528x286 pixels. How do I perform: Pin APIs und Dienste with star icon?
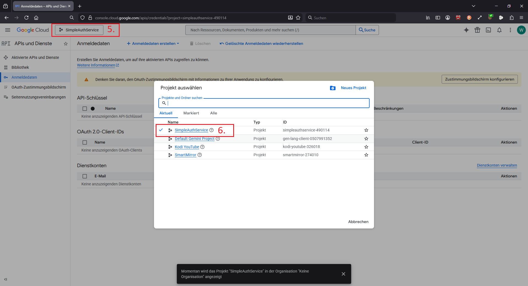[66, 44]
